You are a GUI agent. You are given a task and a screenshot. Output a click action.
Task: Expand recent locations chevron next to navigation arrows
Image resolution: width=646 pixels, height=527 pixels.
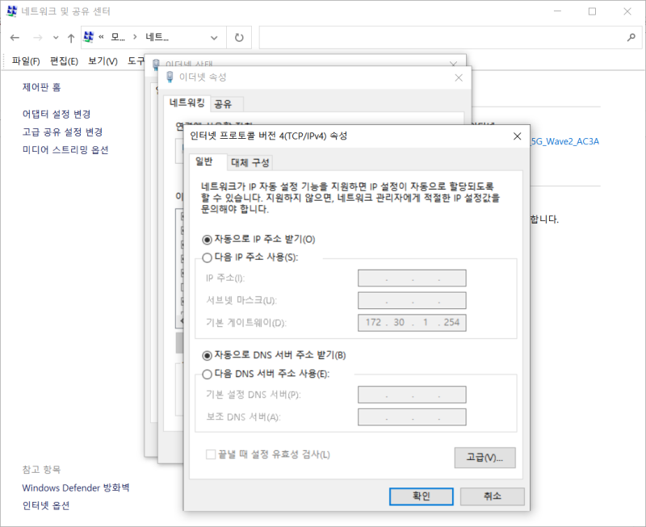tap(54, 37)
